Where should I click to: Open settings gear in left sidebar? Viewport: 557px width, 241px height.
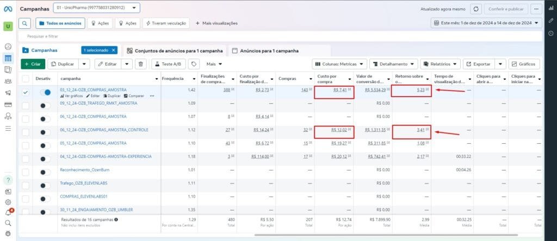pos(8,202)
